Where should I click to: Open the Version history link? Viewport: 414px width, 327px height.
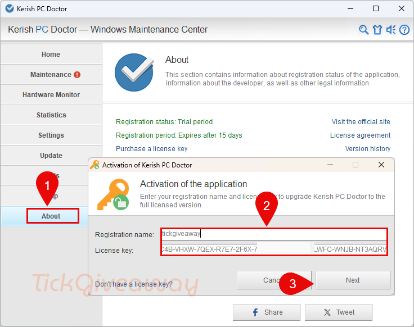367,149
